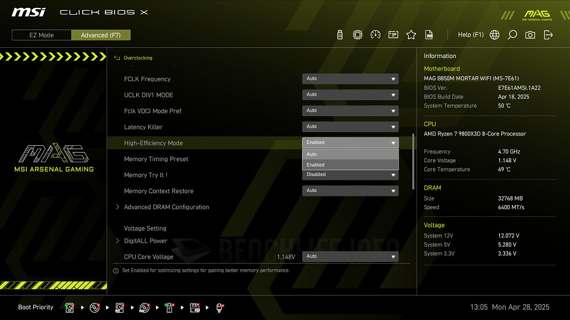Click the back arrow icon beside Overclocking
Screen dimensions: 570x320
click(117, 58)
